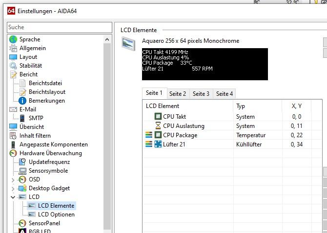Image resolution: width=327 pixels, height=233 pixels.
Task: Open the Seite 4 tab
Action: tap(225, 94)
